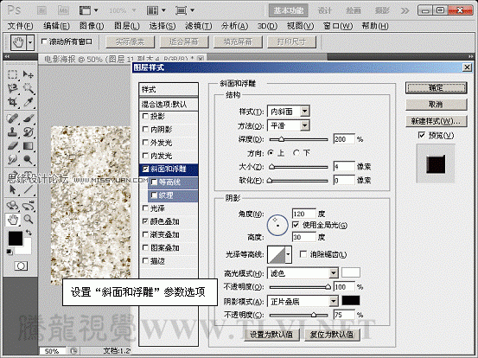Screen dimensions: 478x358
Task: Click the 确定 OK button
Action: pyautogui.click(x=436, y=88)
